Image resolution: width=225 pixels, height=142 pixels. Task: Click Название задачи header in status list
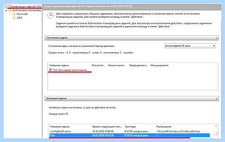[x=59, y=65]
